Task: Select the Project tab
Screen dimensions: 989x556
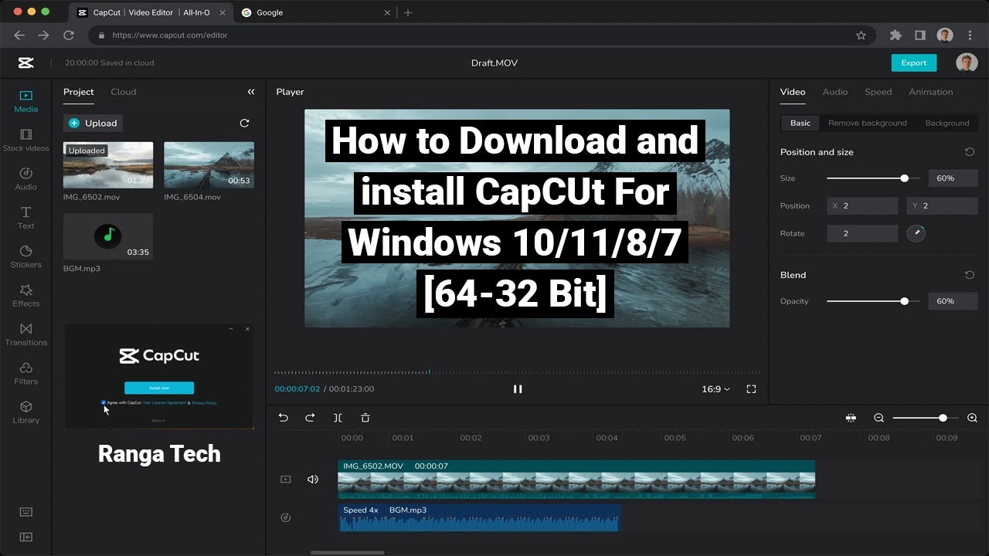Action: pyautogui.click(x=78, y=92)
